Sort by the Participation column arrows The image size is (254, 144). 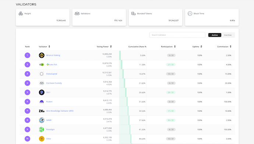tap(175, 47)
